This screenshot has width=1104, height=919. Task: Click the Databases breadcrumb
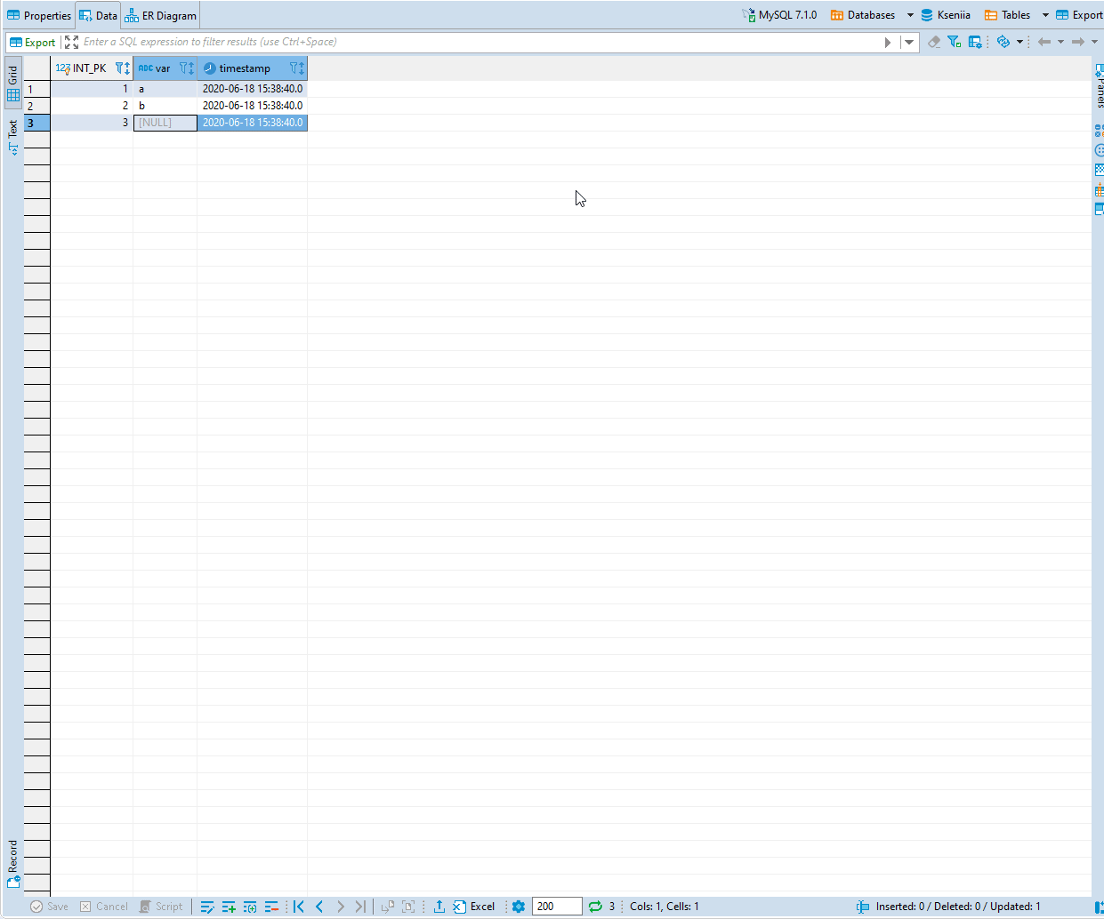click(x=863, y=15)
